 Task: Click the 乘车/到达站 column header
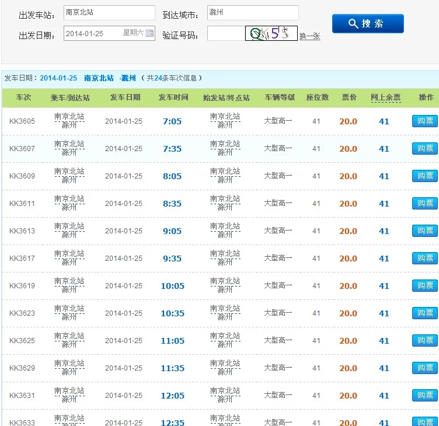[70, 97]
